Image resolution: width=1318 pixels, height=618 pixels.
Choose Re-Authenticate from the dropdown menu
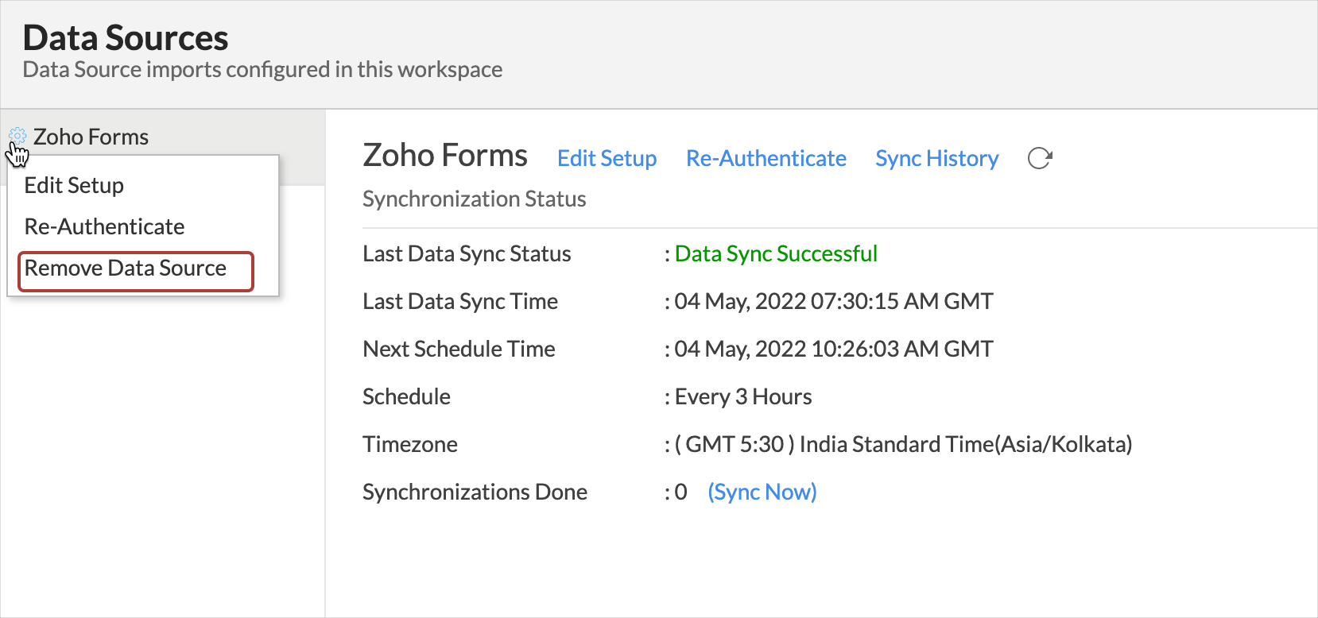(x=104, y=226)
